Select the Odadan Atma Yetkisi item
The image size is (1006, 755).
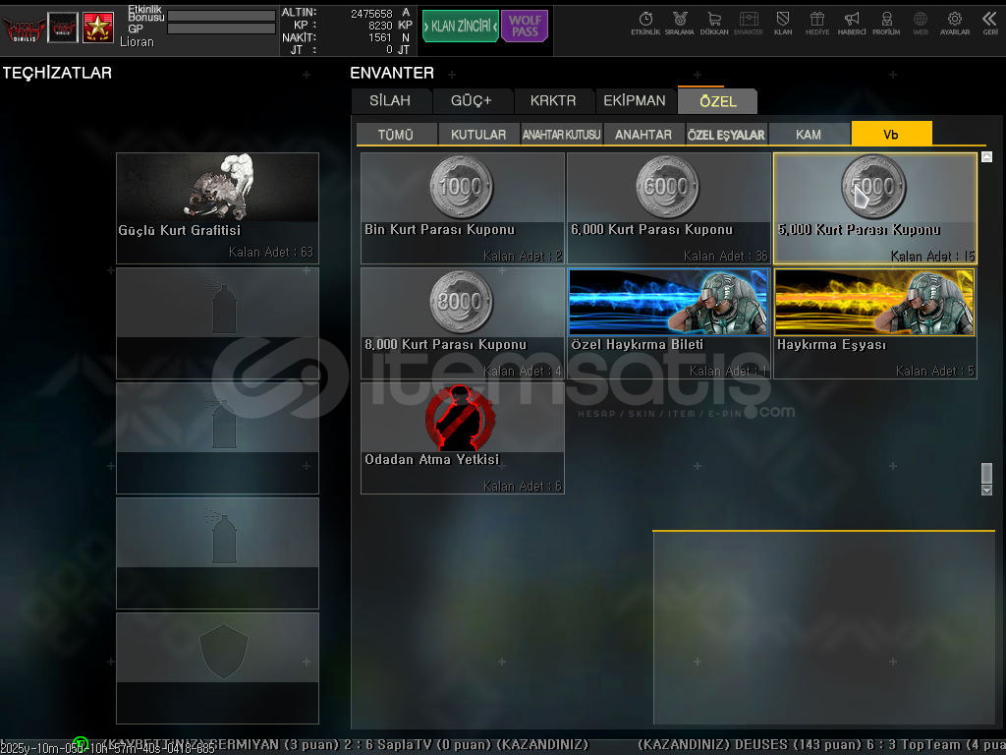click(x=463, y=438)
